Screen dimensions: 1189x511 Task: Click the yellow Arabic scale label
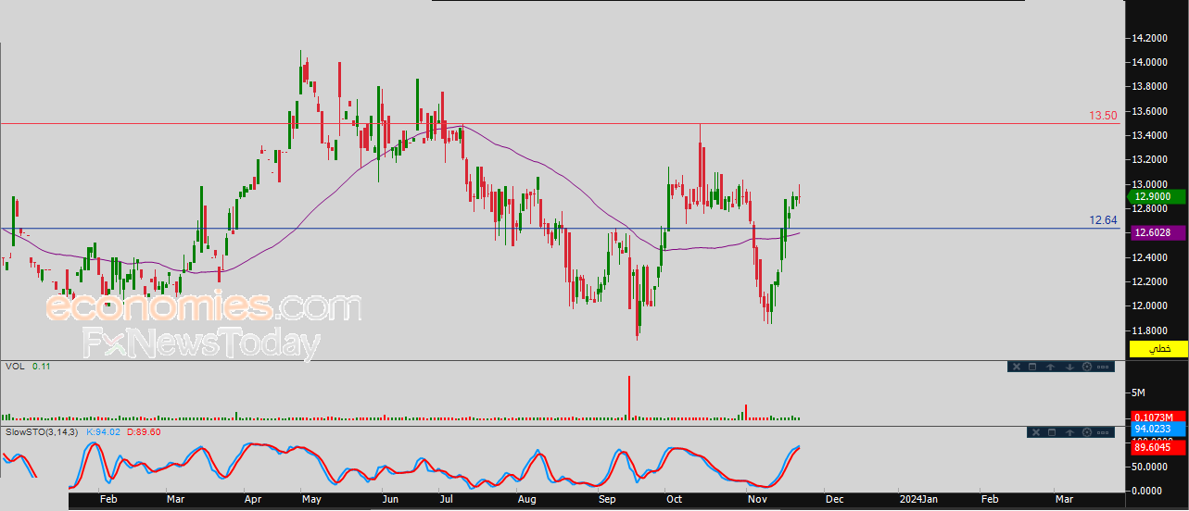pyautogui.click(x=1158, y=349)
